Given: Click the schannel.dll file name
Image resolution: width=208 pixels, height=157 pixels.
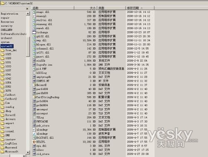Looking at the screenshot, I should pyautogui.click(x=45, y=48).
